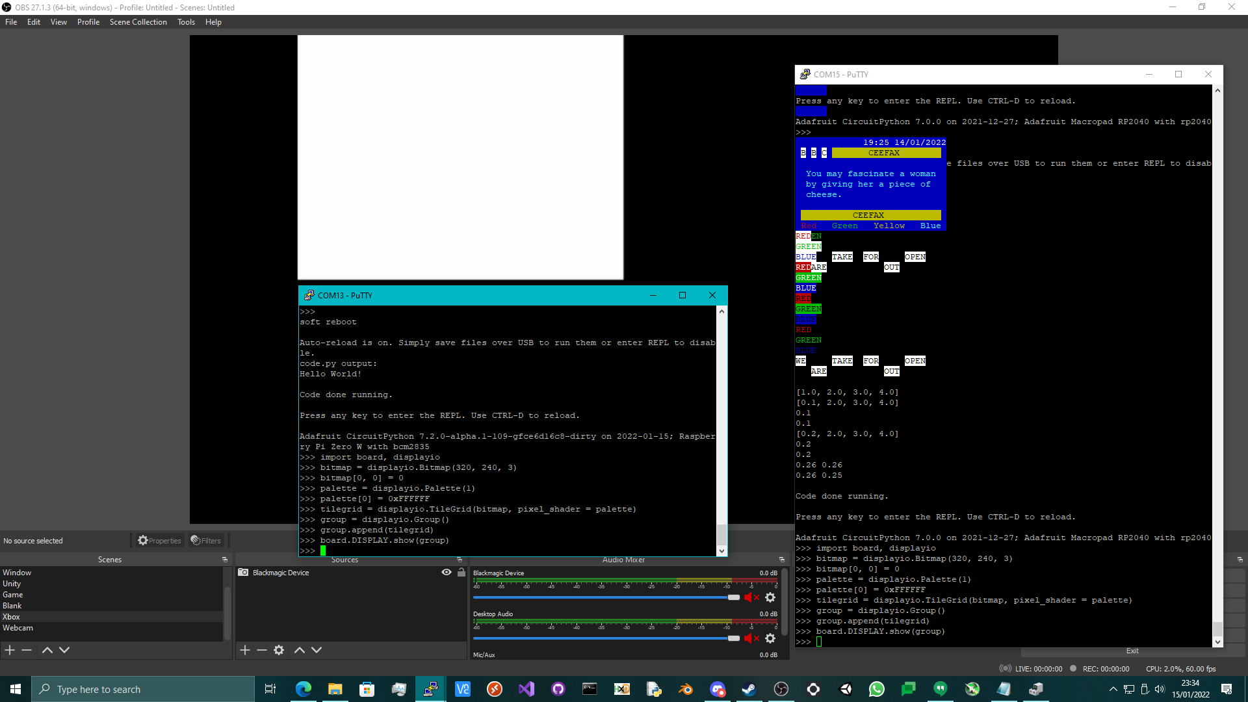The image size is (1248, 702).
Task: Remove selected source with minus icon
Action: [262, 650]
